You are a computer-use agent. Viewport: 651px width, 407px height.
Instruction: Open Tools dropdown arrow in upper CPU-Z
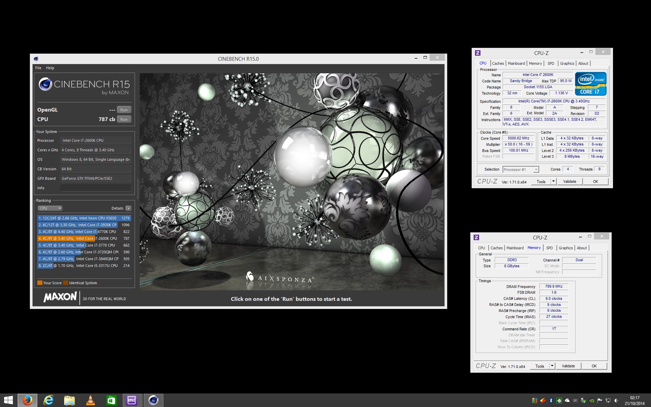click(553, 181)
